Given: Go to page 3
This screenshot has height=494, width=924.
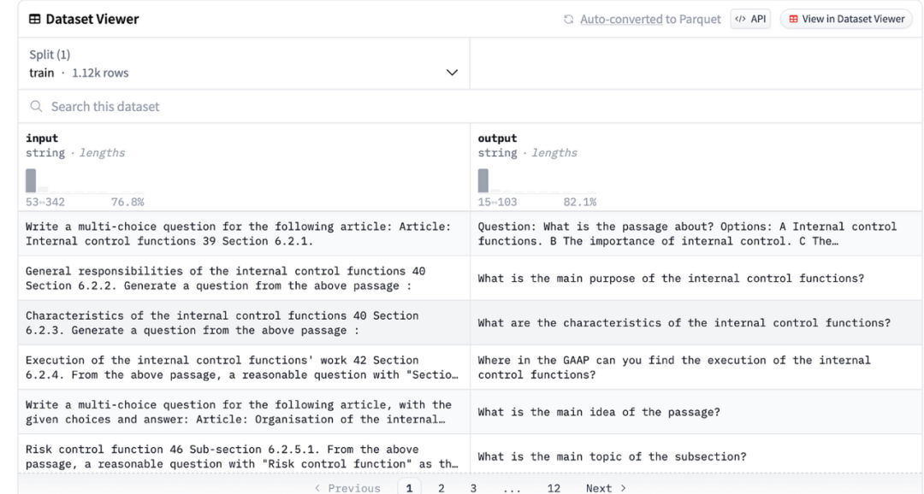Looking at the screenshot, I should (x=473, y=488).
